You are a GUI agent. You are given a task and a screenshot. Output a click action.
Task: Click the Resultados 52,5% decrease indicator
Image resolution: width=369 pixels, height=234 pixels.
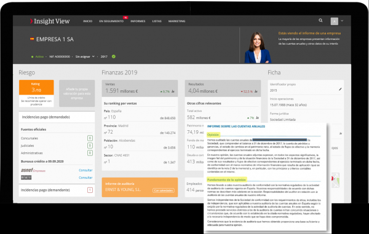click(x=247, y=92)
